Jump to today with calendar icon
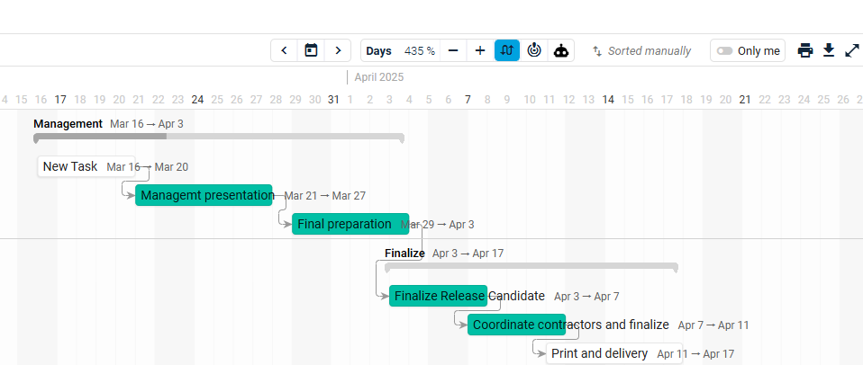The height and width of the screenshot is (365, 863). (311, 50)
